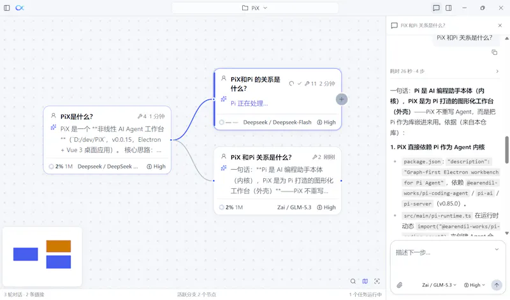Open the Zai / GLM-5.3 model dropdown in composer
The width and height of the screenshot is (510, 300).
(439, 285)
